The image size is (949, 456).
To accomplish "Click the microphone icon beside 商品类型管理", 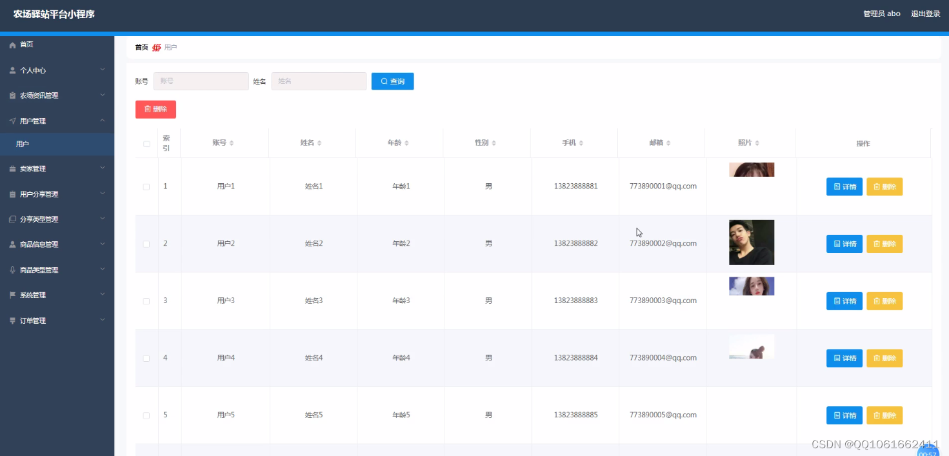I will pos(12,270).
